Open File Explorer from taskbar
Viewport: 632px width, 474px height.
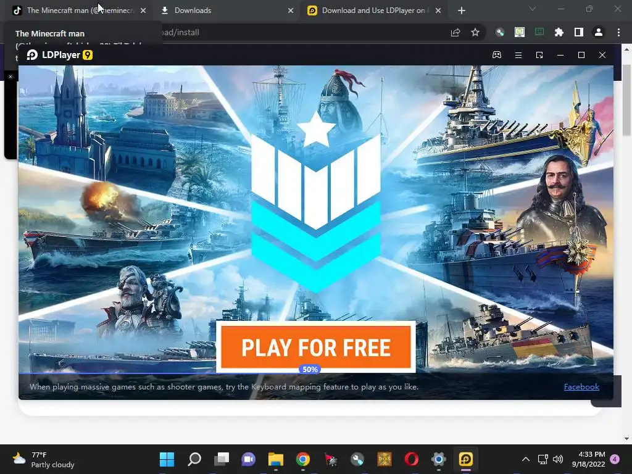(x=276, y=459)
